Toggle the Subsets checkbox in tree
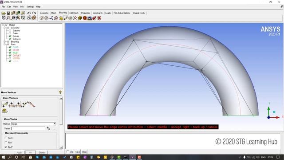Screen dimensions: 284x160 pyautogui.click(x=10, y=31)
